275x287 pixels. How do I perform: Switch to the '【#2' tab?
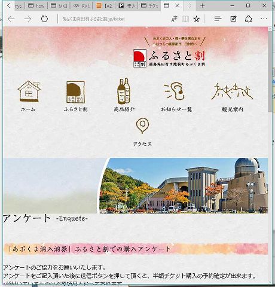(104, 6)
